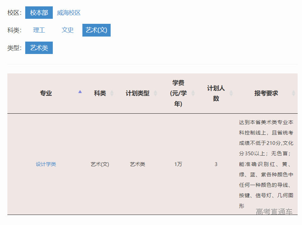Click the ascending sort arrow on 学费 column
Screen dimensions: 302x225
coord(193,92)
